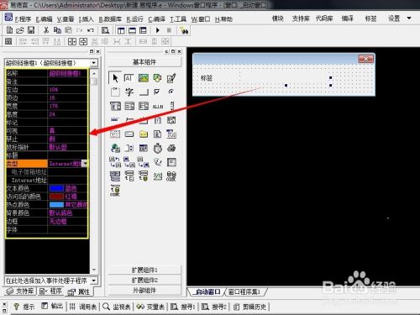
Task: Click 模块 in the top right bar
Action: 278,18
